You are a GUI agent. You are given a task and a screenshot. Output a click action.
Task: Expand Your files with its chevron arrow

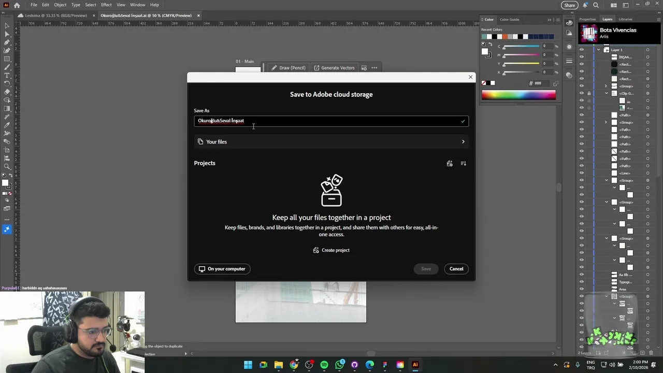(463, 142)
